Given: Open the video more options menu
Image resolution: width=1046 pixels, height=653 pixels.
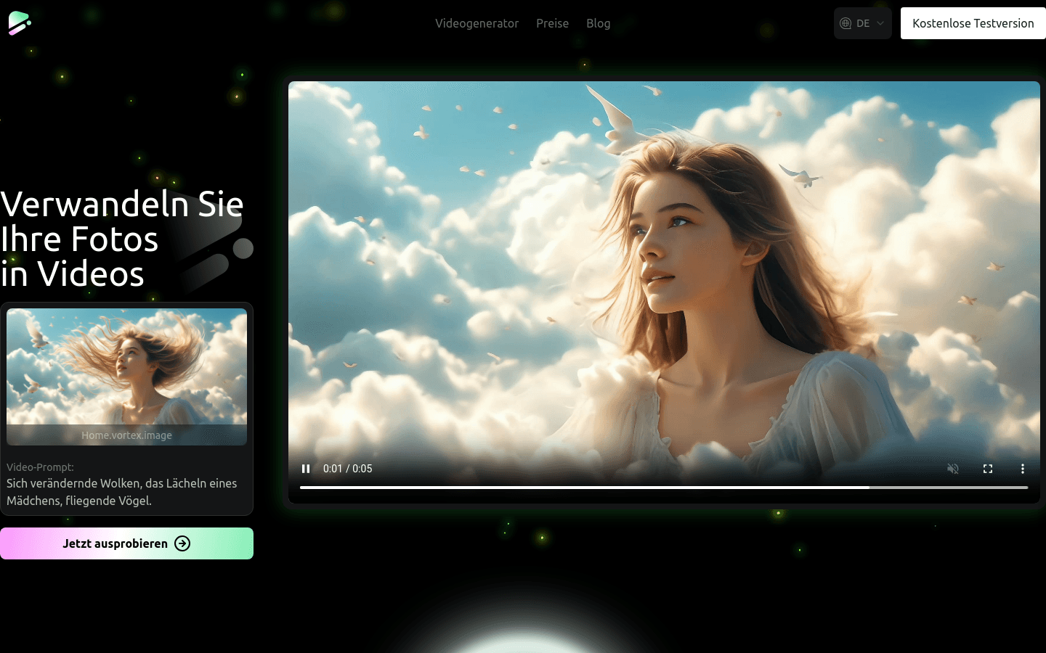Looking at the screenshot, I should [x=1022, y=469].
